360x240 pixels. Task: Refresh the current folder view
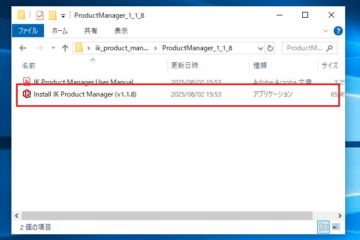pos(270,48)
